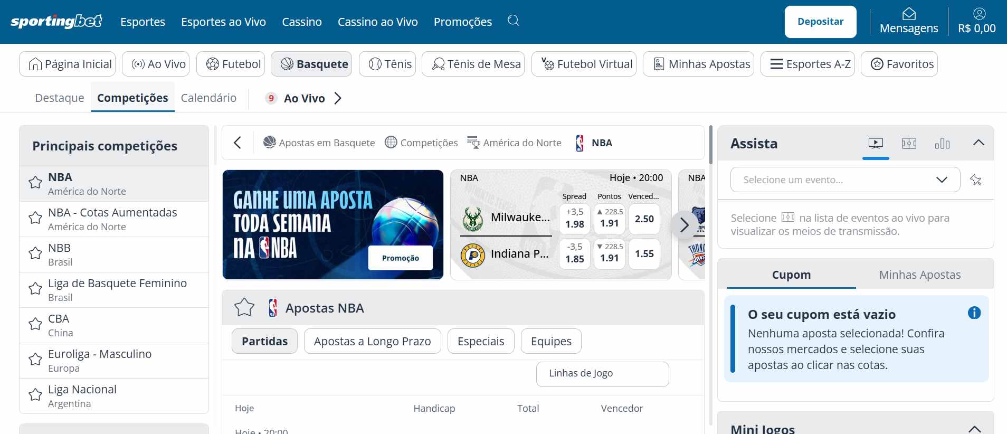Click the NBA logo in the breadcrumb
This screenshot has height=434, width=1007.
[579, 143]
